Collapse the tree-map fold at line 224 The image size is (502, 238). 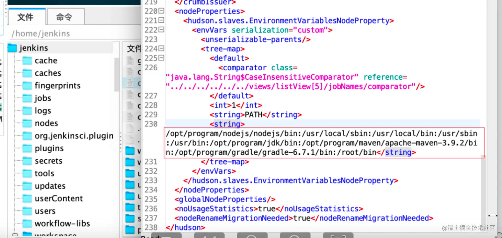coord(161,49)
